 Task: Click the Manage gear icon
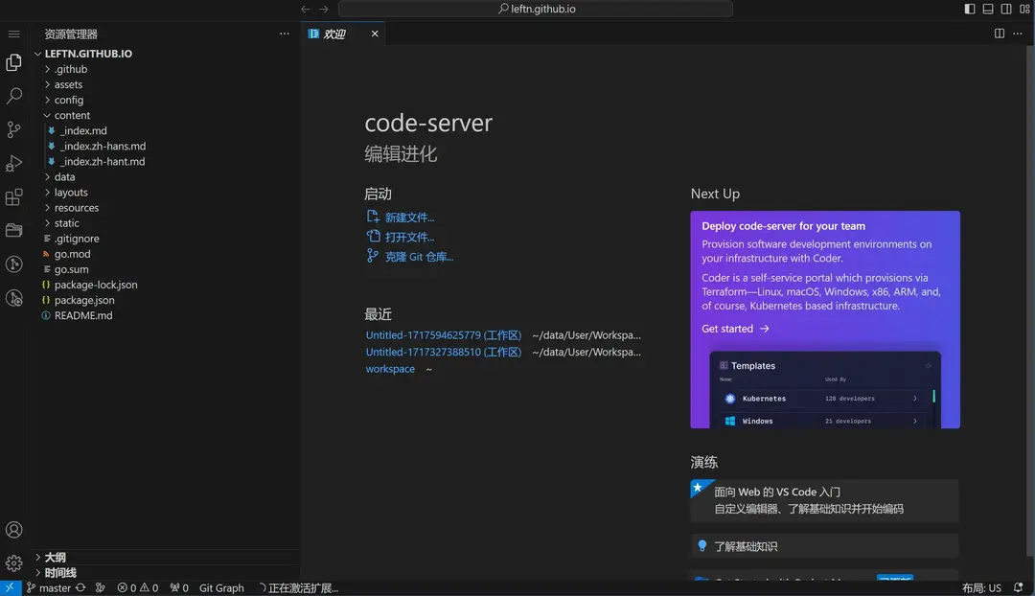[14, 562]
